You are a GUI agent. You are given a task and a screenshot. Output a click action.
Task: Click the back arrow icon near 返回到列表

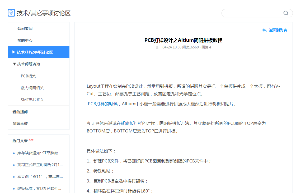point(264,30)
